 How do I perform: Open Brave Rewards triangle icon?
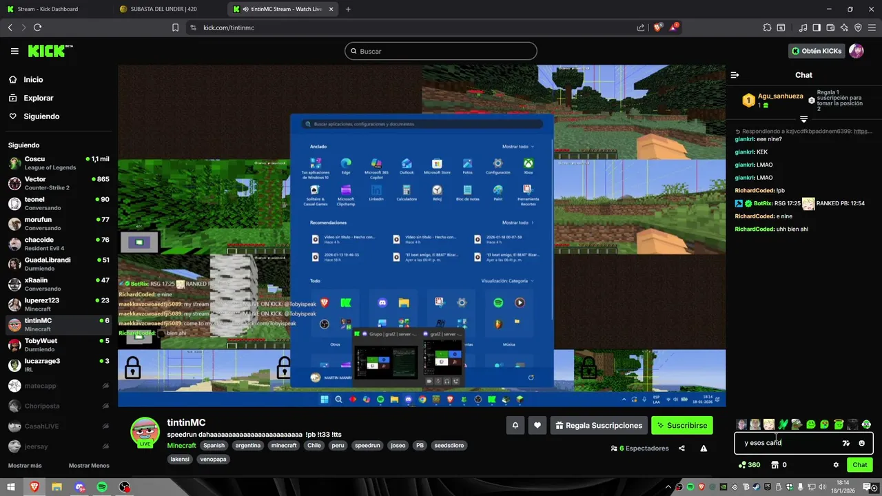click(x=675, y=28)
